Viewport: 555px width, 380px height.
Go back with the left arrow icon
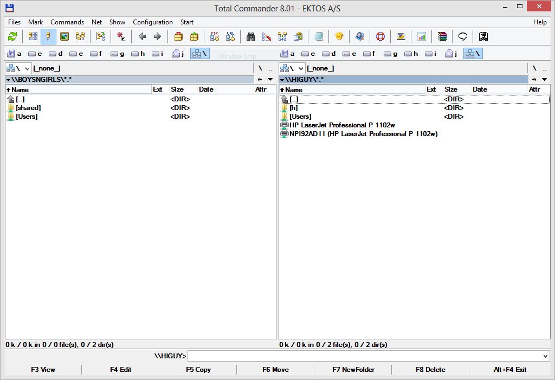tap(143, 36)
